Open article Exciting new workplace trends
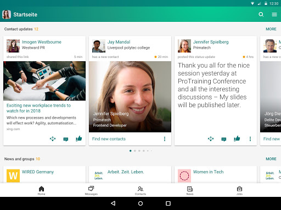281x210 pixels. 38,108
